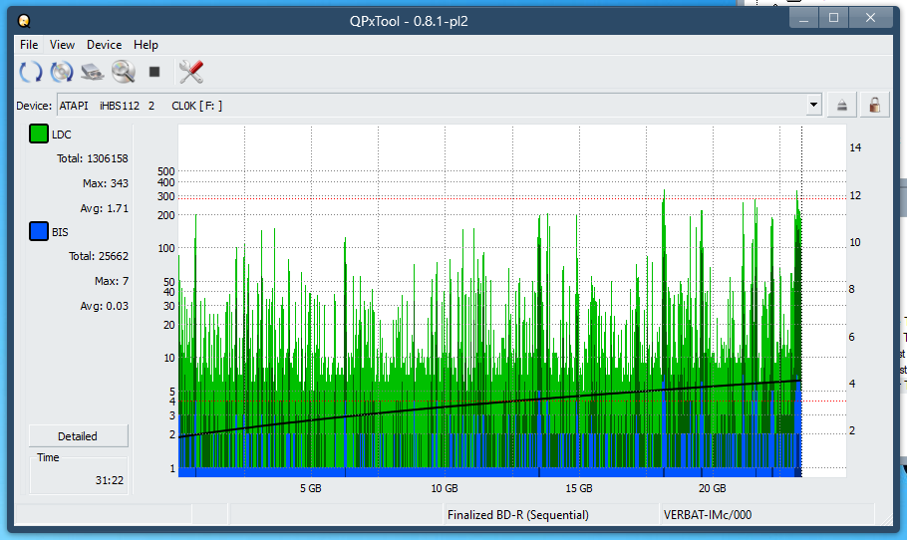Expand the Device selection dropdown arrow
Screen dimensions: 907x540
(x=813, y=105)
